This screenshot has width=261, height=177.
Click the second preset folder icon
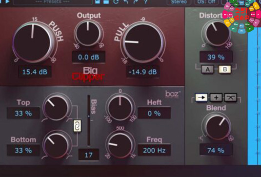tap(106, 2)
